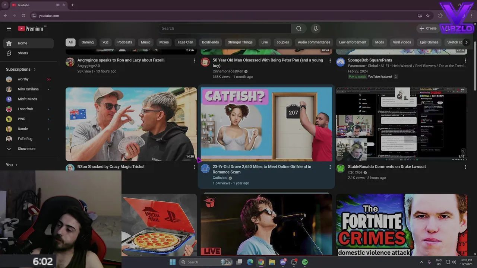Select the Music filter chip
Screen dimensions: 477x268
point(146,42)
